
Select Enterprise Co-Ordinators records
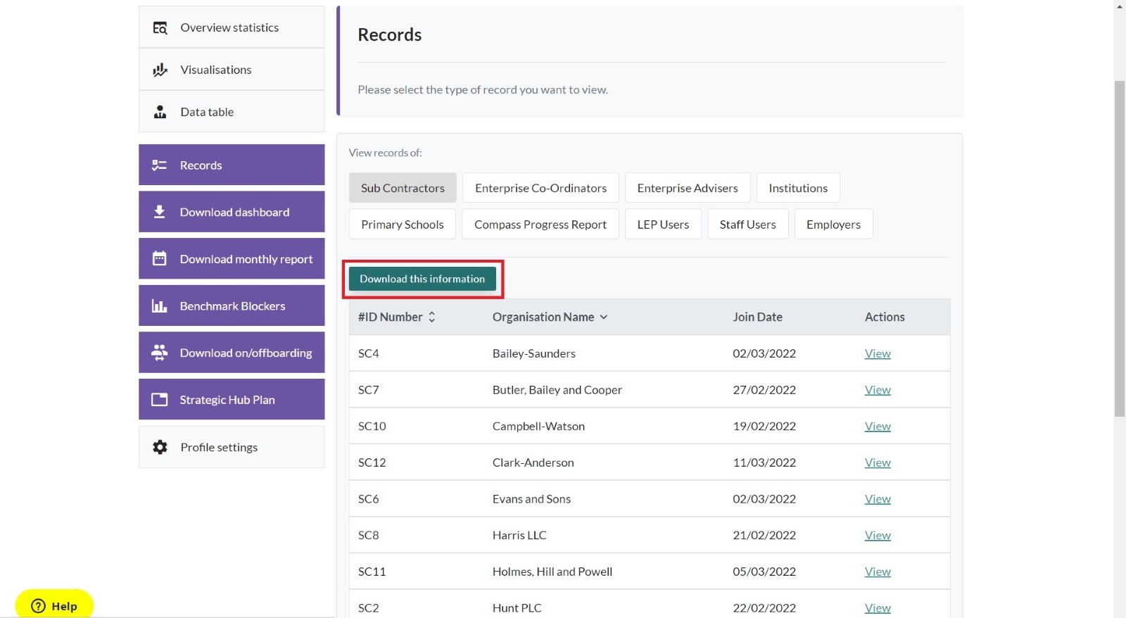pyautogui.click(x=540, y=188)
